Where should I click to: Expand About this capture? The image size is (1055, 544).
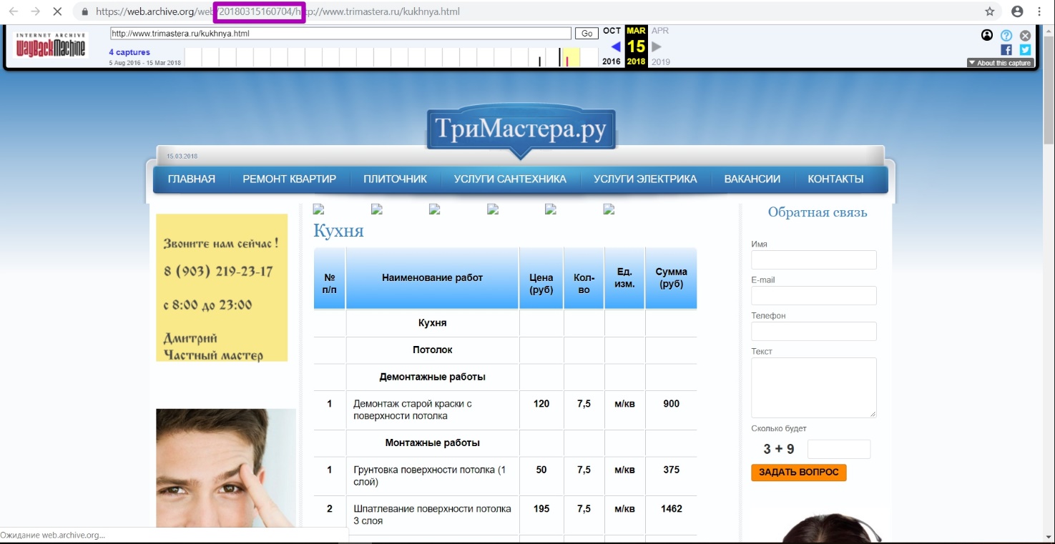point(1000,63)
